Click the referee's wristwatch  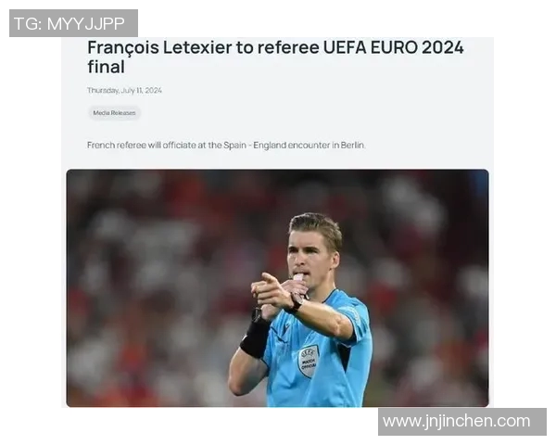297,303
